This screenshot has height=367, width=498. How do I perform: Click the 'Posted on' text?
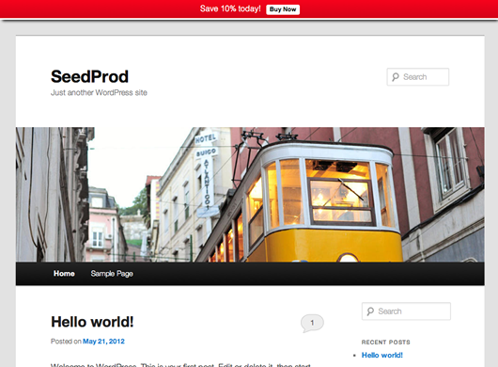click(66, 342)
